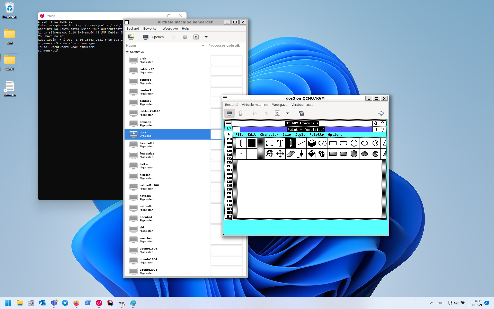
Task: Choose the freehand curve tool
Action: coord(322,143)
